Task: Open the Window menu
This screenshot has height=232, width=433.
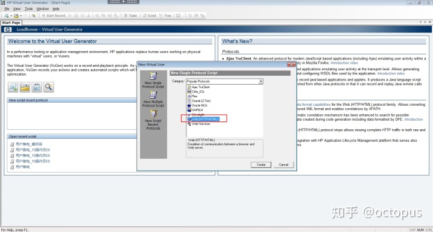Action: click(43, 9)
